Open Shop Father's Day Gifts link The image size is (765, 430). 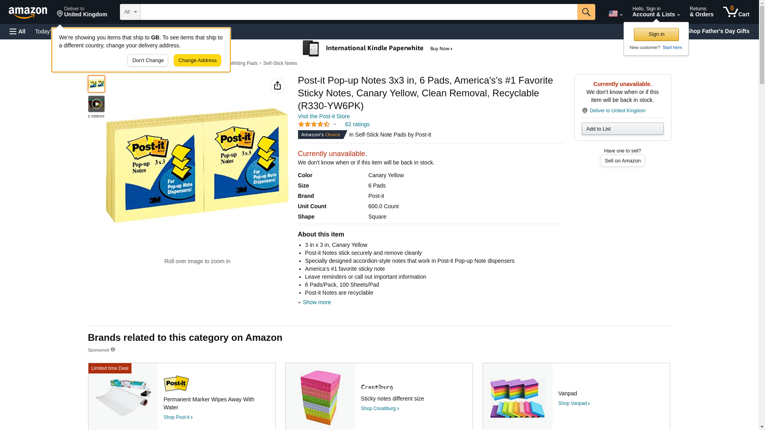pos(717,31)
